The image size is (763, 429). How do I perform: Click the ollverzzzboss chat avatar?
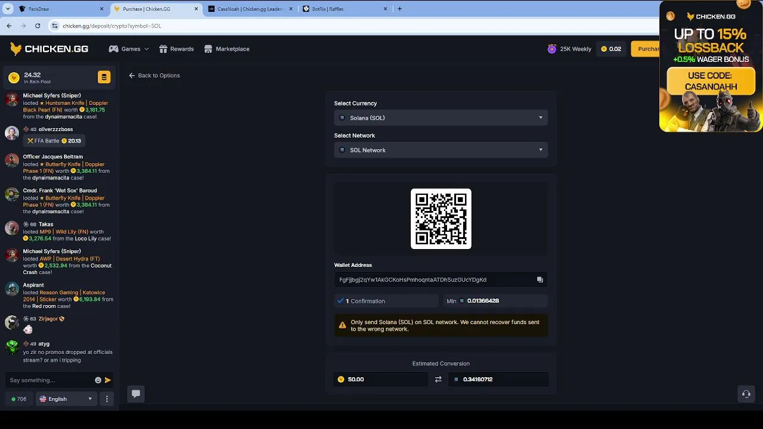[12, 133]
